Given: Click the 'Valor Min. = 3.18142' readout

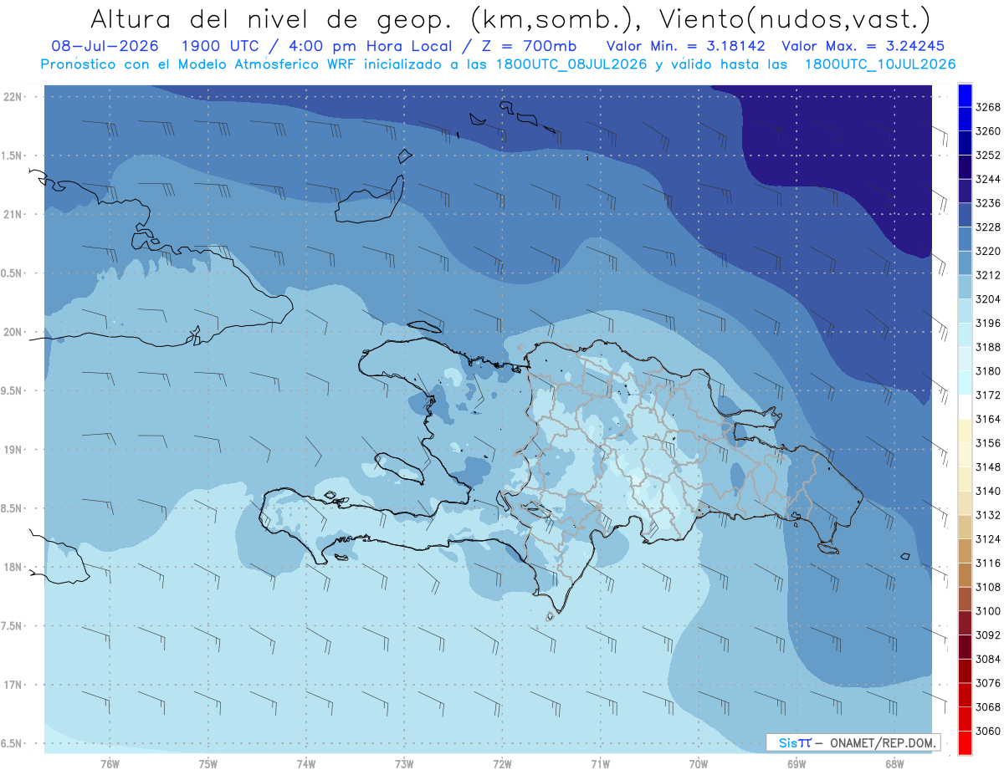Looking at the screenshot, I should click(685, 46).
